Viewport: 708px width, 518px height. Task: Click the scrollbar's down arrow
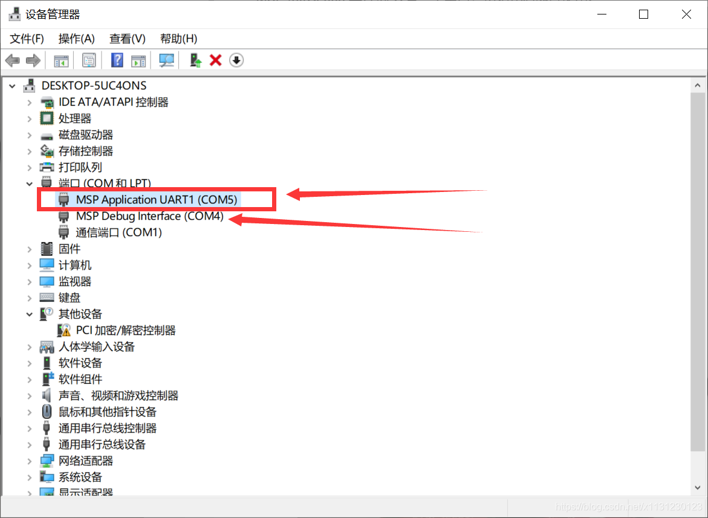tap(698, 487)
